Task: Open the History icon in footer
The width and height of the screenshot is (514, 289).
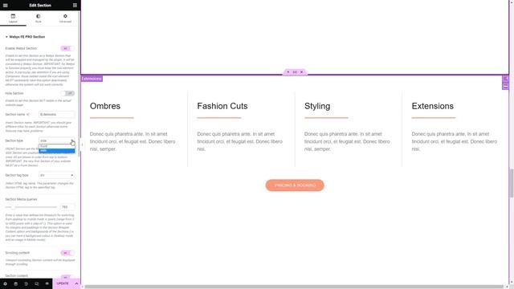Action: 27,283
